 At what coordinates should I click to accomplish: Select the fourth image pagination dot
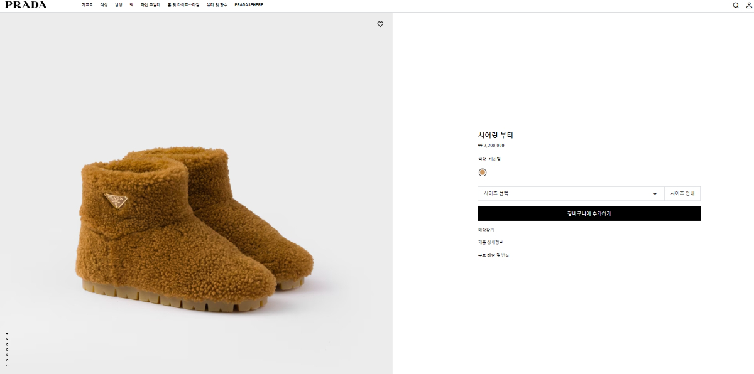[7, 350]
